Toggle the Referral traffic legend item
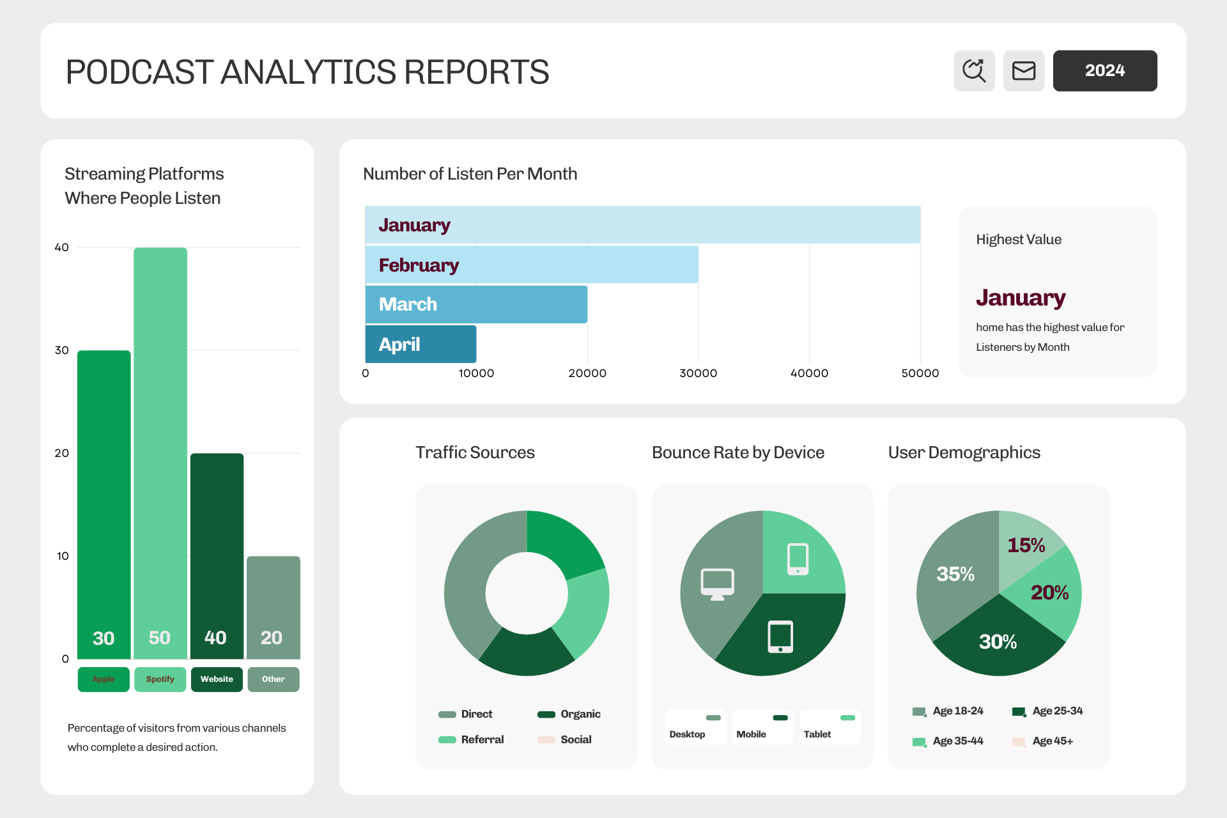1227x818 pixels. (x=471, y=739)
